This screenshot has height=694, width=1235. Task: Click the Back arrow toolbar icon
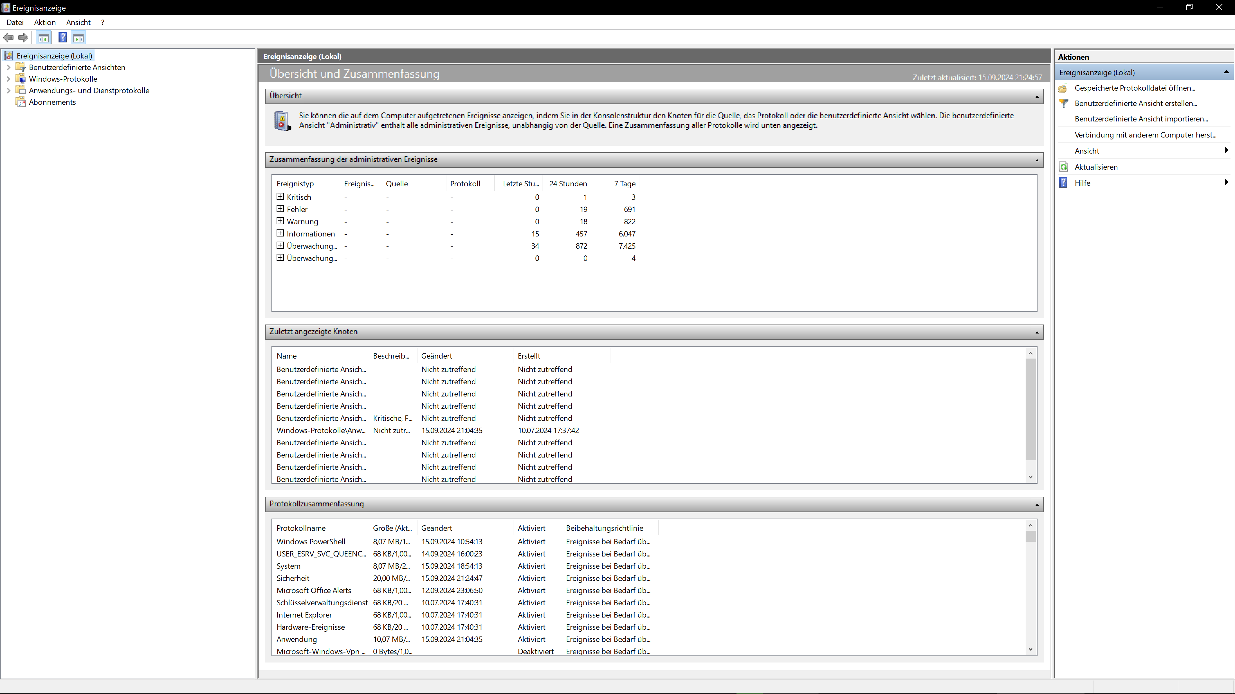pos(8,37)
